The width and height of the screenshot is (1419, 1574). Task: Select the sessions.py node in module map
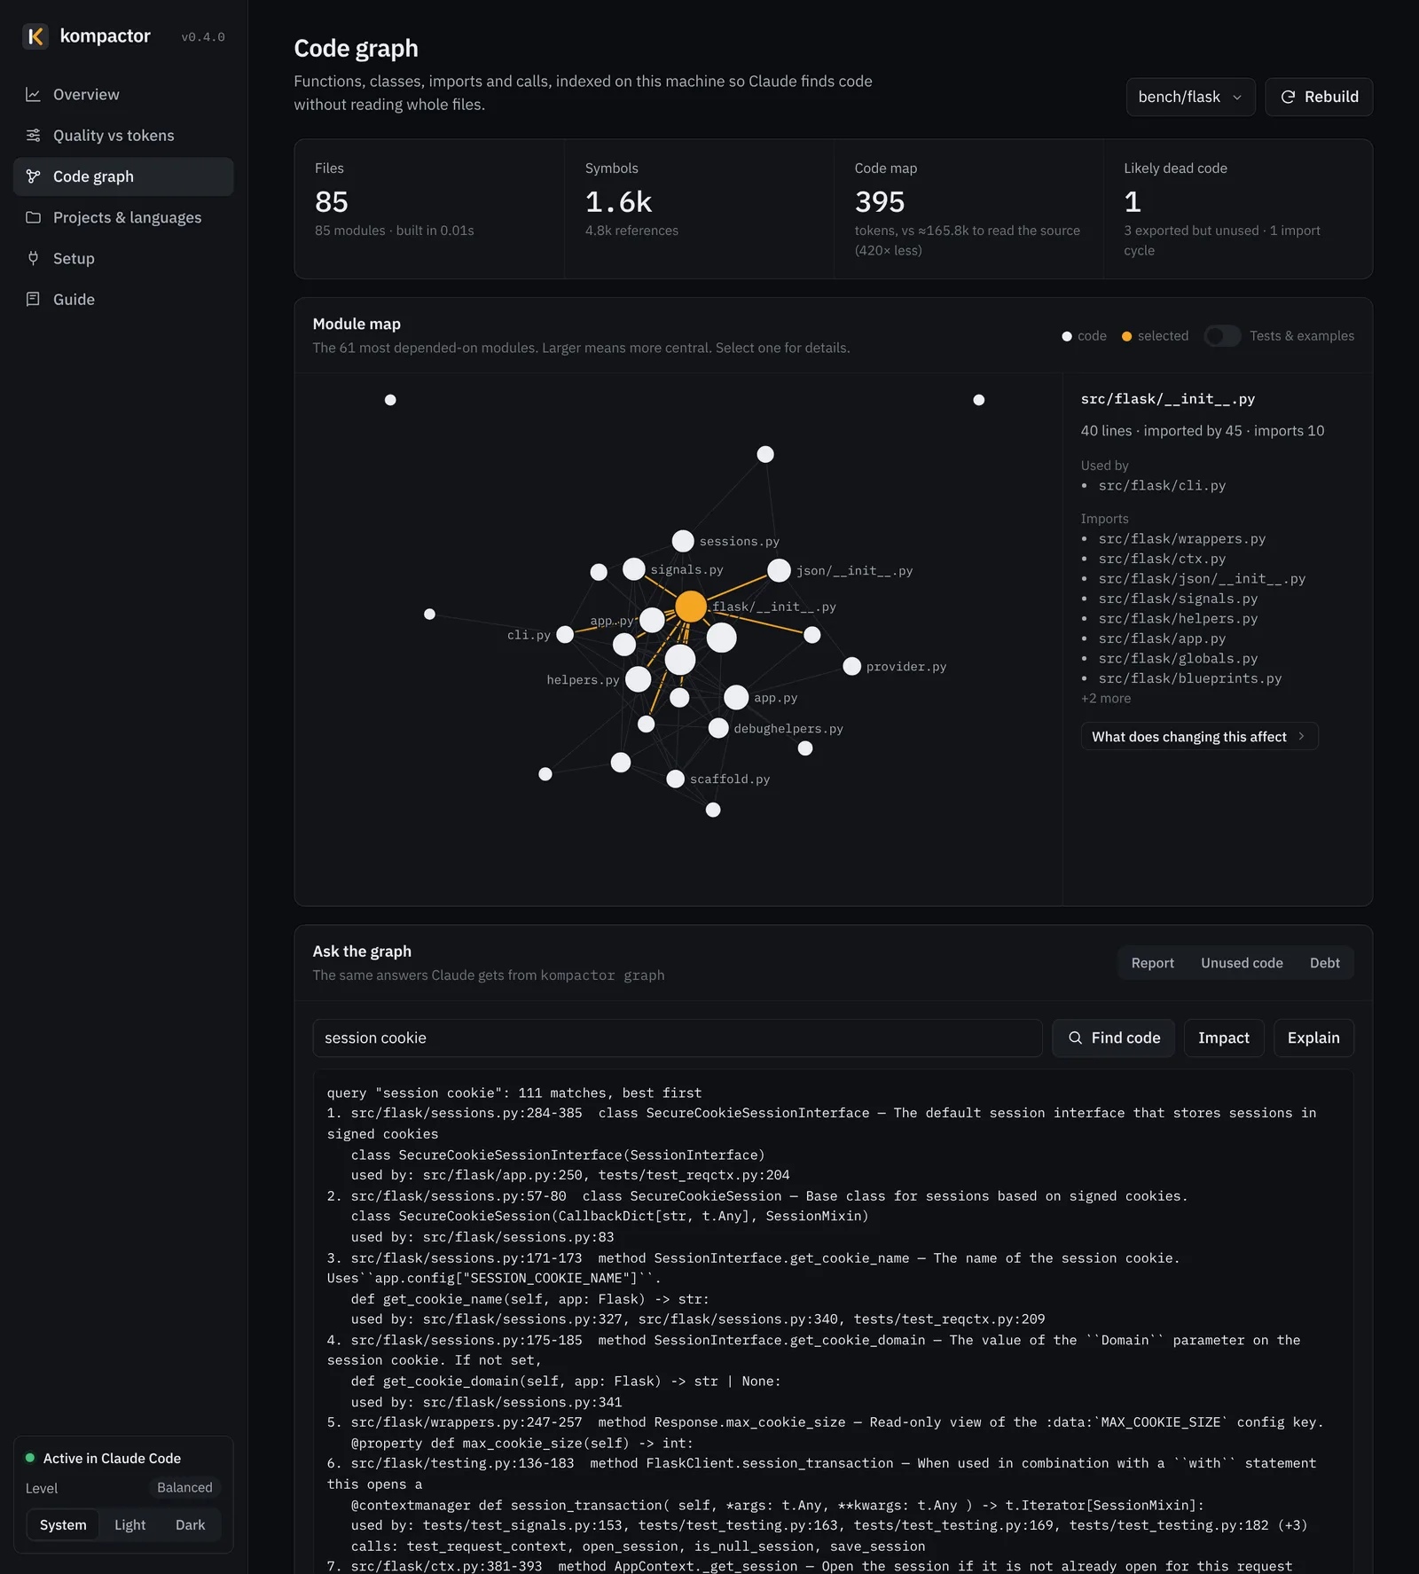pos(683,541)
